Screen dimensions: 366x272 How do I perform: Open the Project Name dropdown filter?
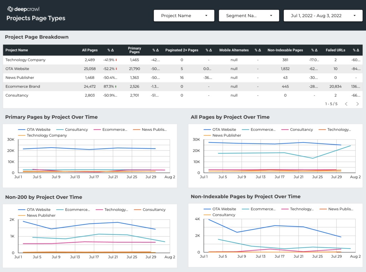coord(184,16)
